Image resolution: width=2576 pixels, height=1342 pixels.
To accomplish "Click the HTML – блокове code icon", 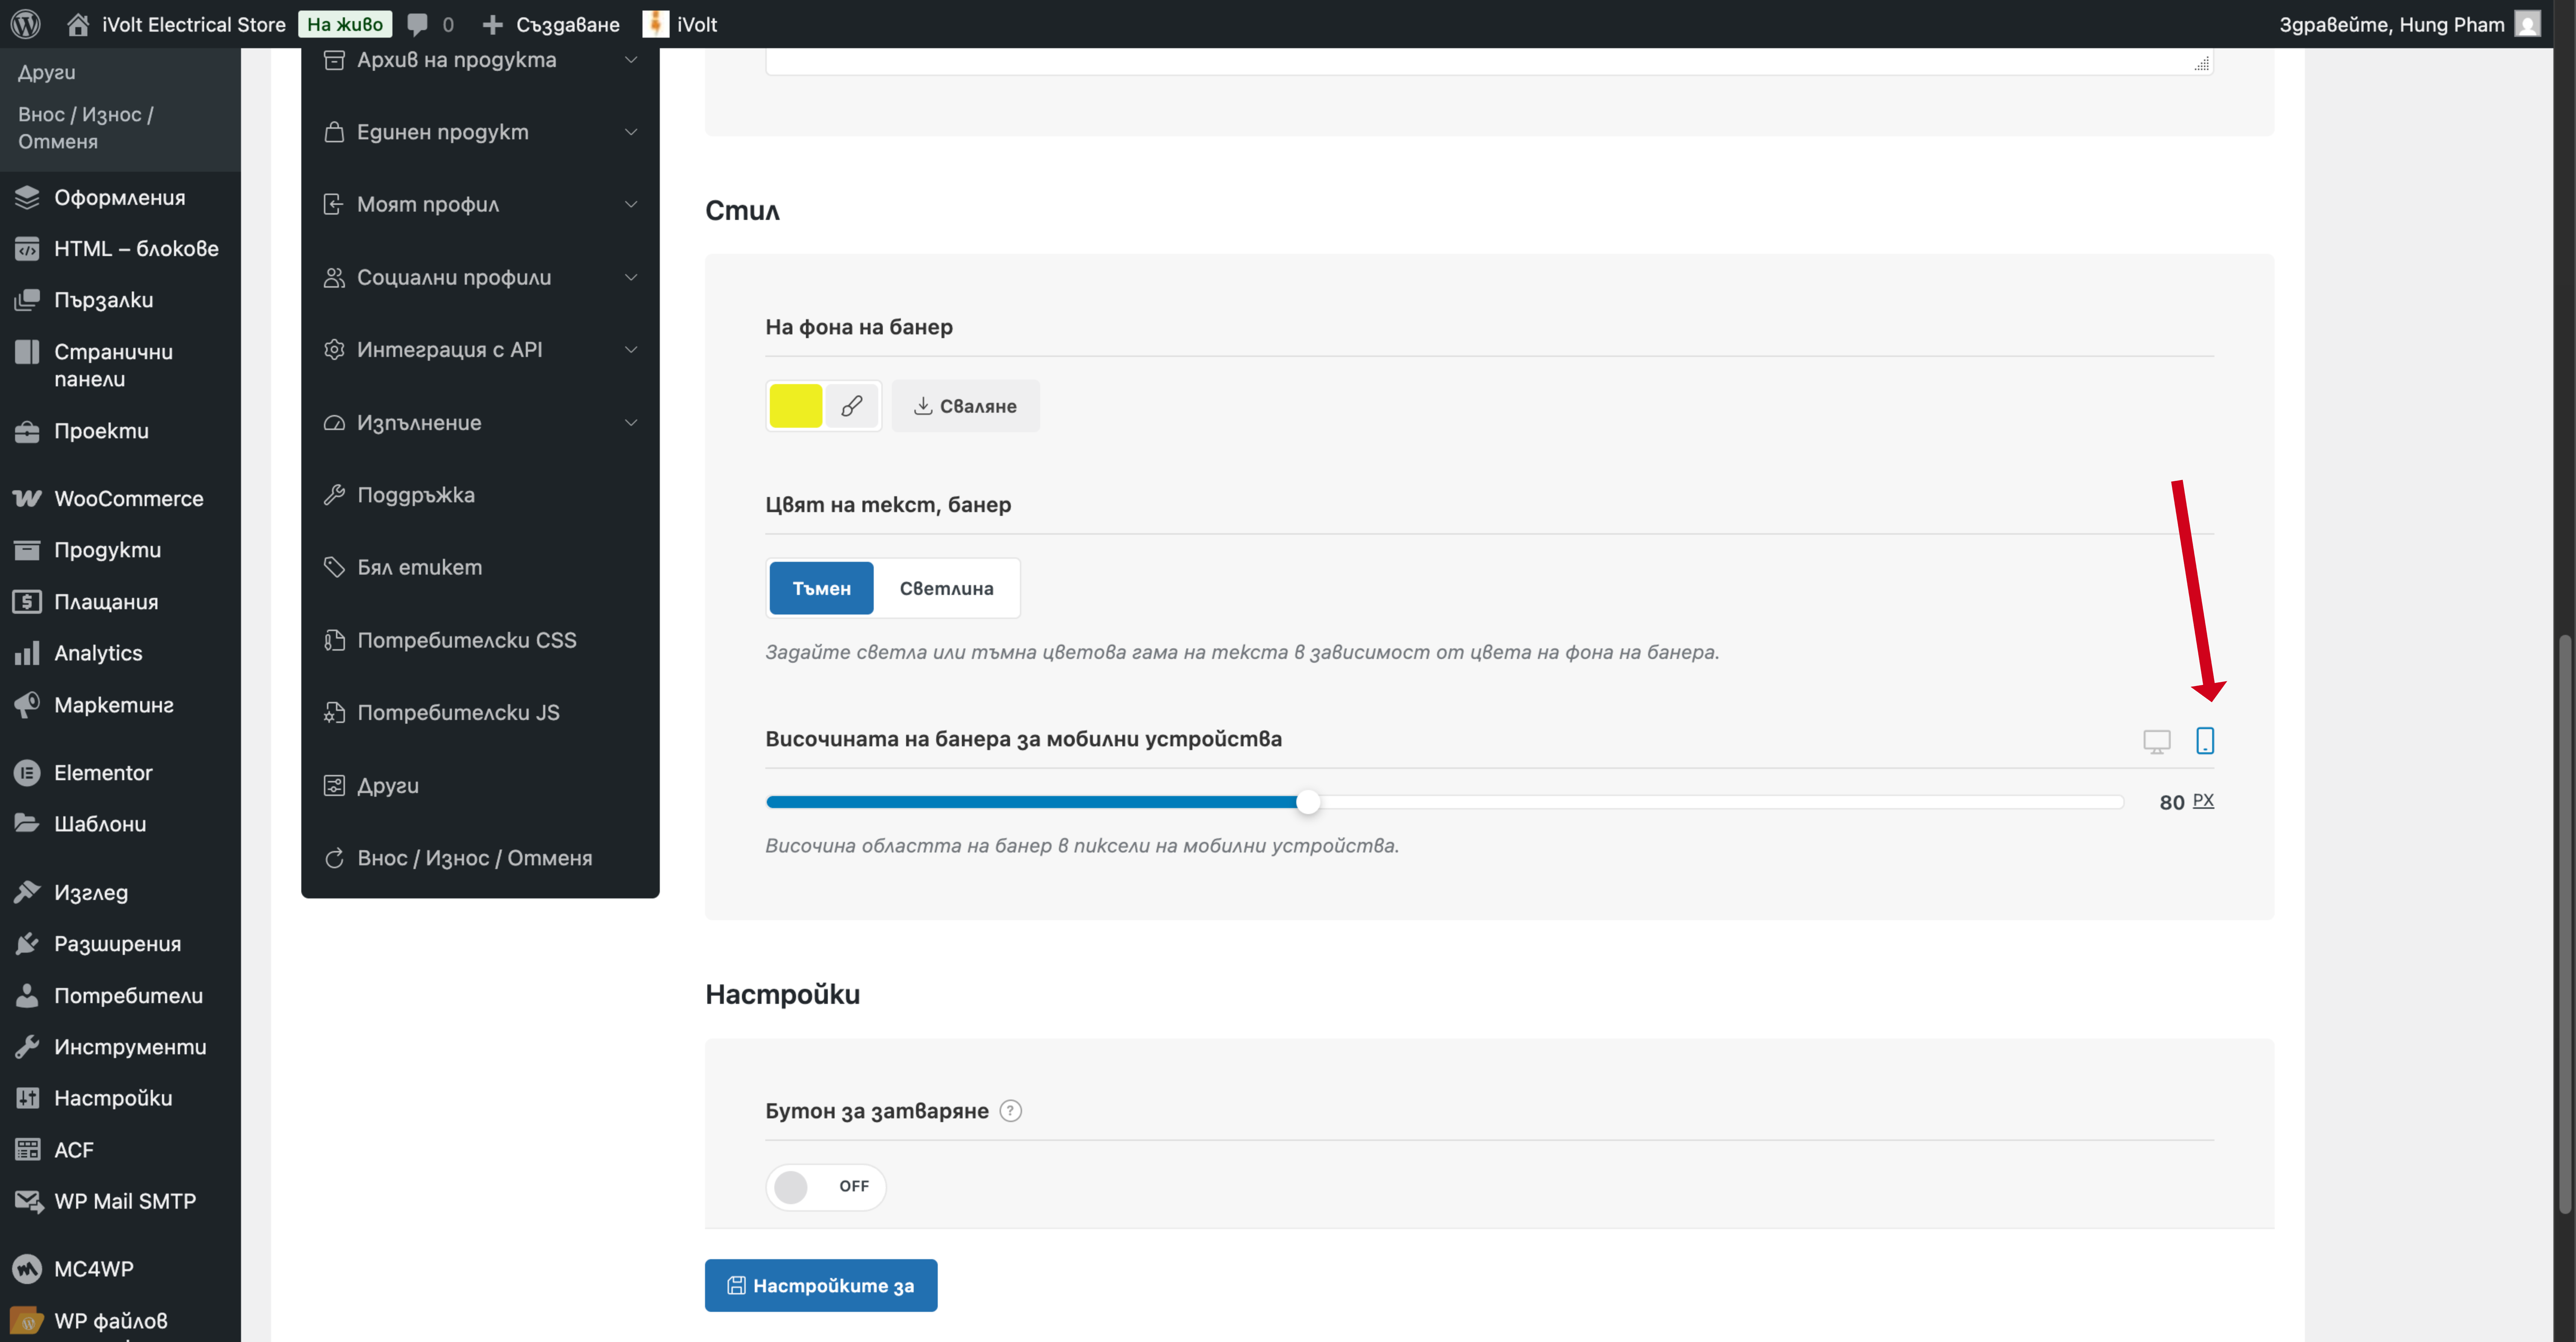I will tap(27, 248).
